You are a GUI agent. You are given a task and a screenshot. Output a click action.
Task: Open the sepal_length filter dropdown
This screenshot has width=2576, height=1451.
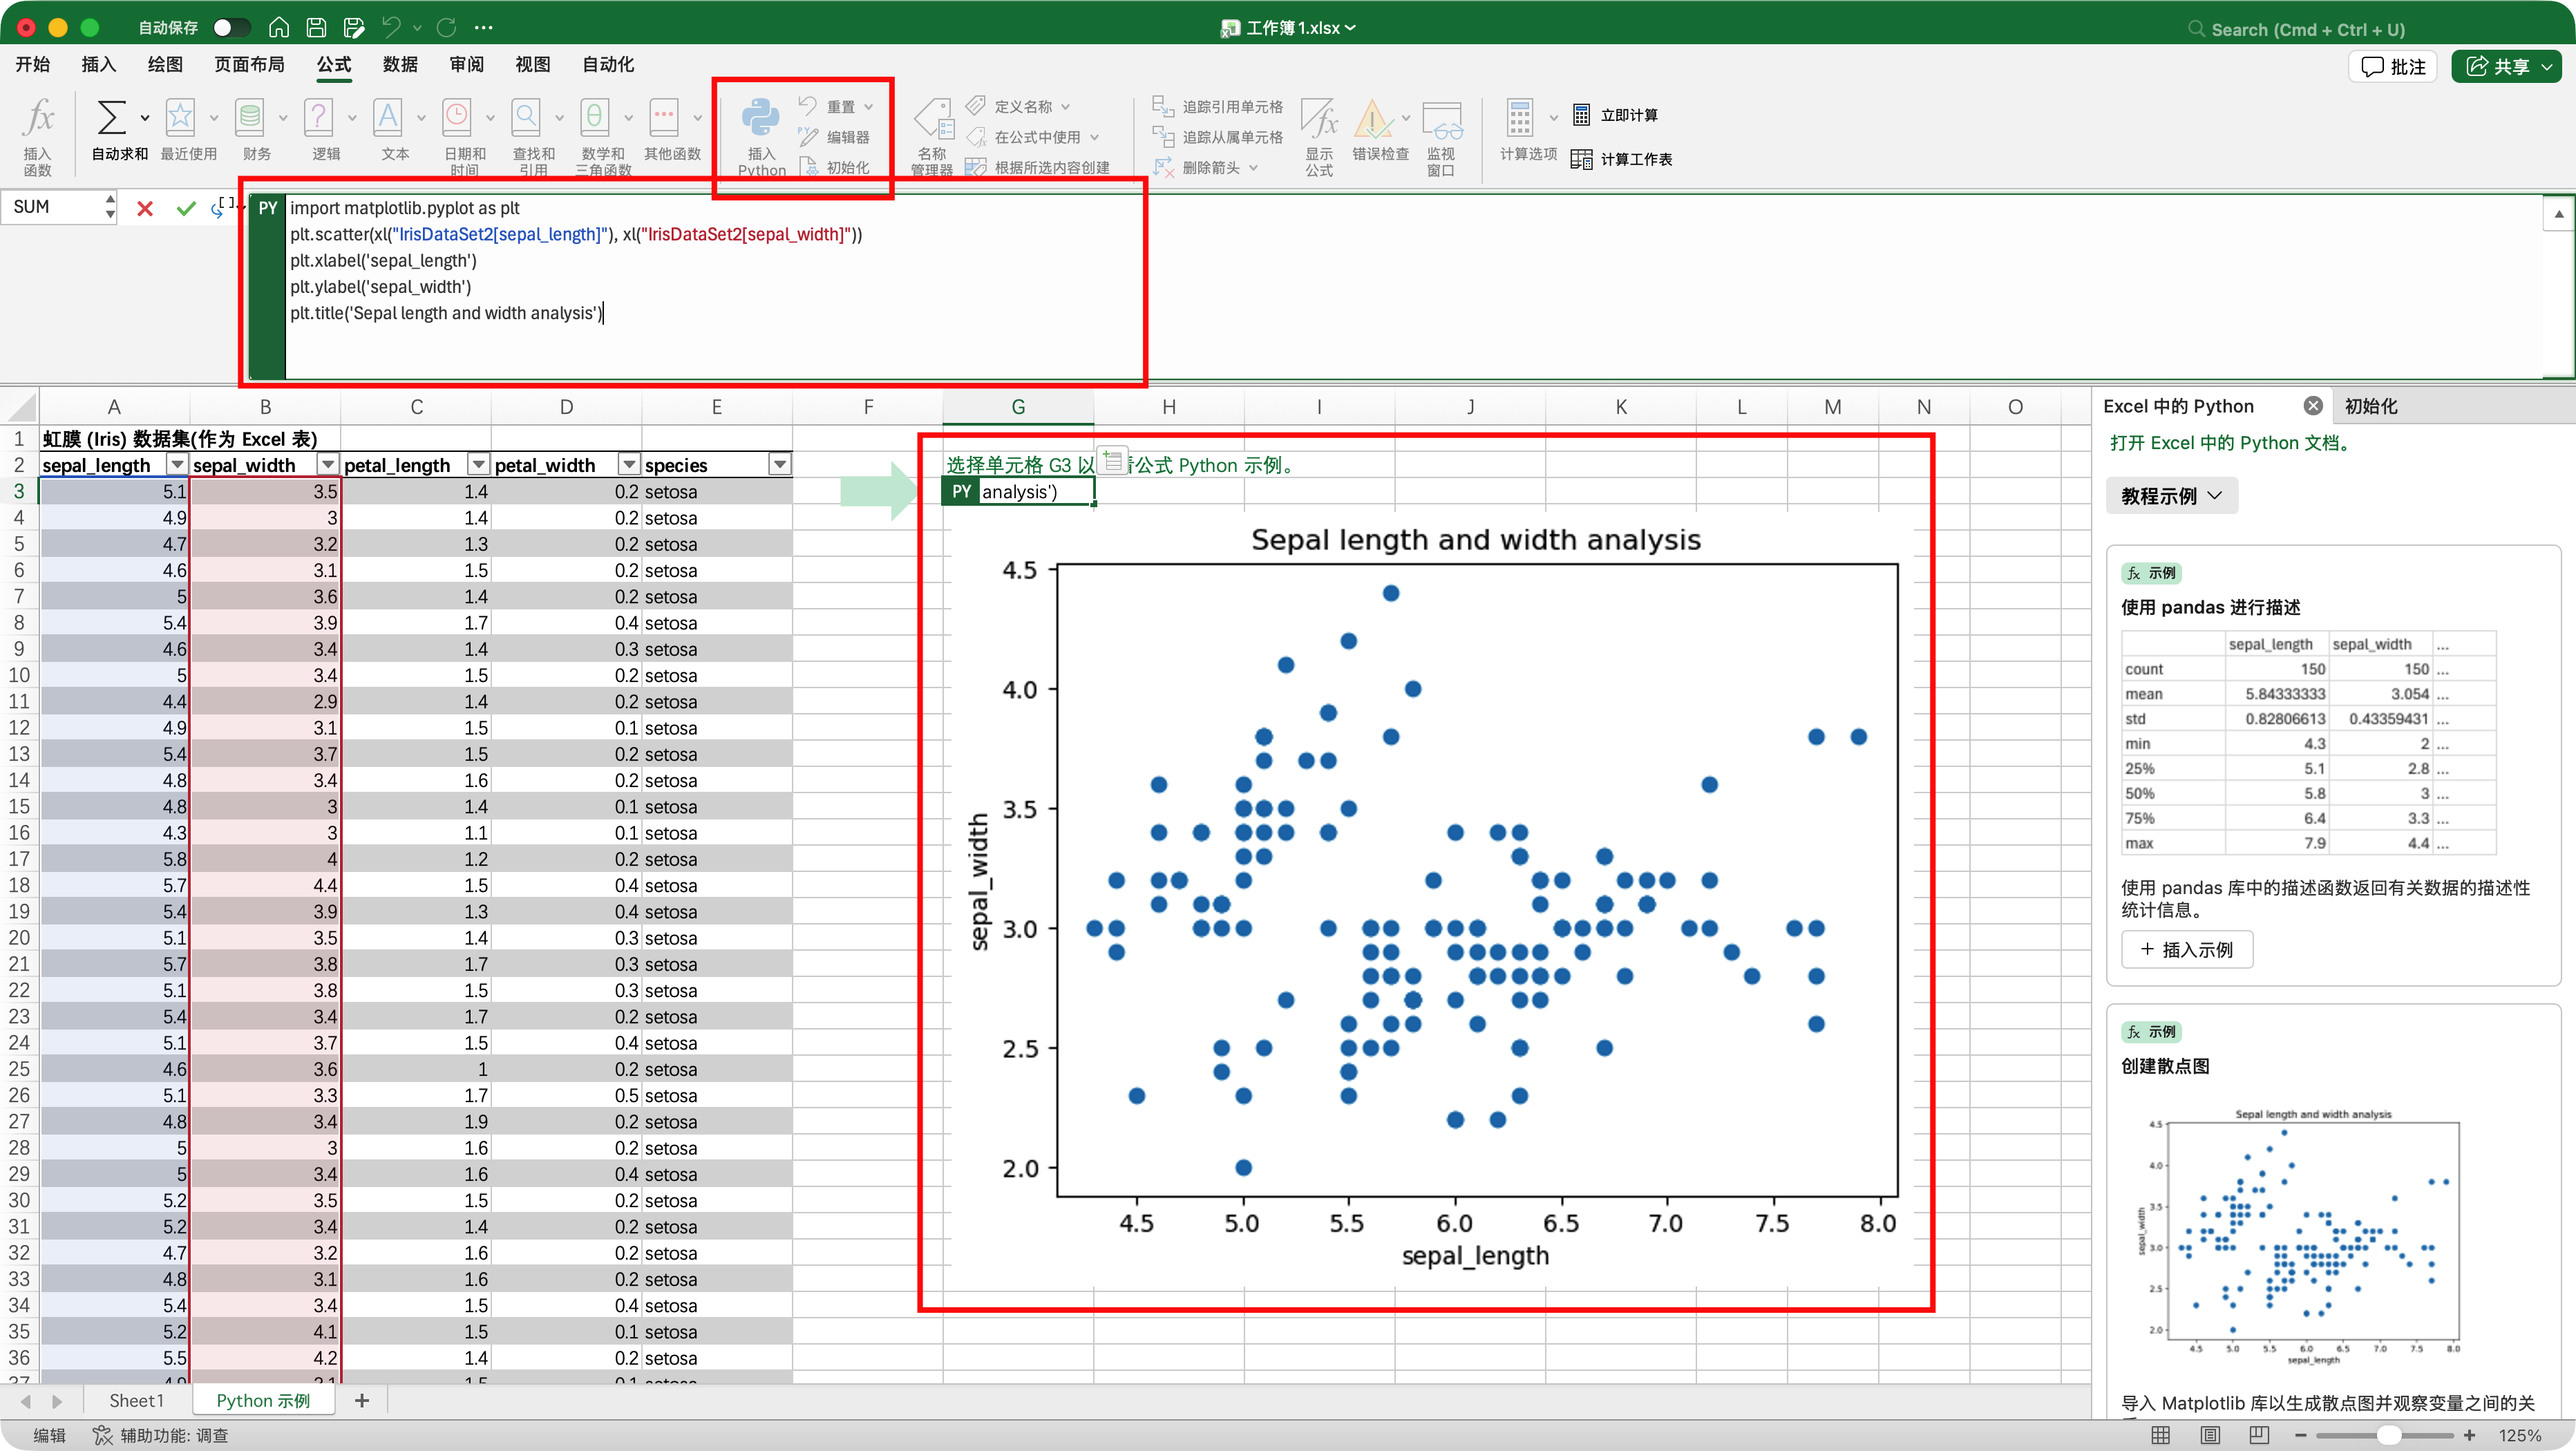(x=177, y=465)
